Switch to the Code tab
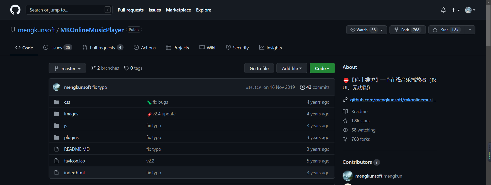491x185 pixels. [x=24, y=48]
